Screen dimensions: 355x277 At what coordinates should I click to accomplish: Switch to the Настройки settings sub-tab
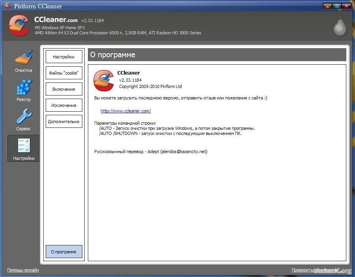click(x=64, y=57)
